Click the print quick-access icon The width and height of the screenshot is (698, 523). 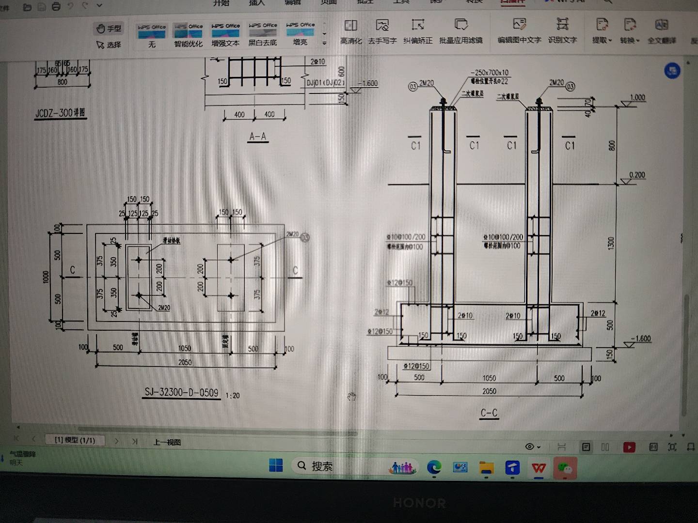56,6
